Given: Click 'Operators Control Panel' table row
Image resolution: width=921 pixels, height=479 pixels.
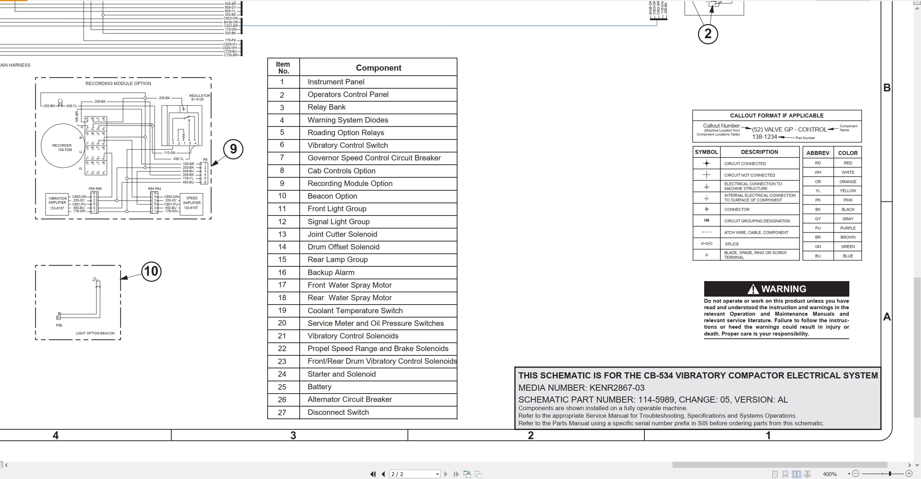Looking at the screenshot, I should pyautogui.click(x=362, y=94).
